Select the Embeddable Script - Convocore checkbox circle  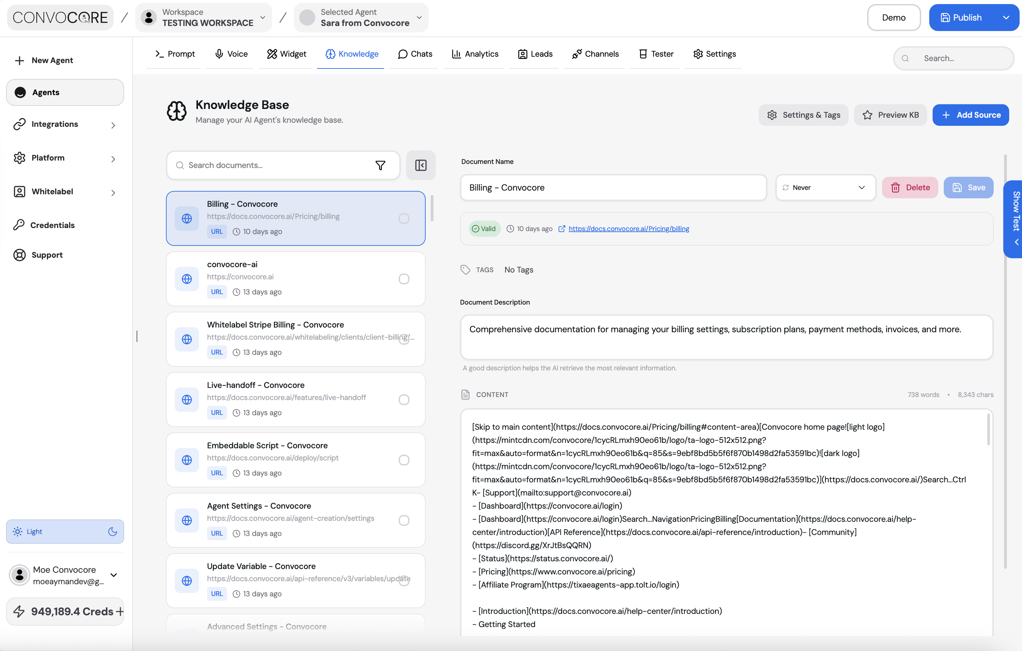(404, 460)
